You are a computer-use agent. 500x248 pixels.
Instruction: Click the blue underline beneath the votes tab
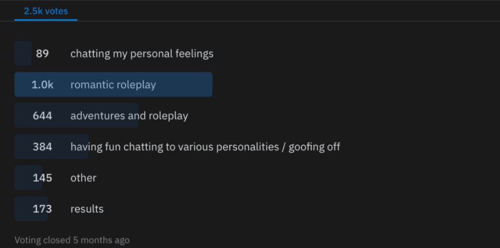[x=46, y=20]
